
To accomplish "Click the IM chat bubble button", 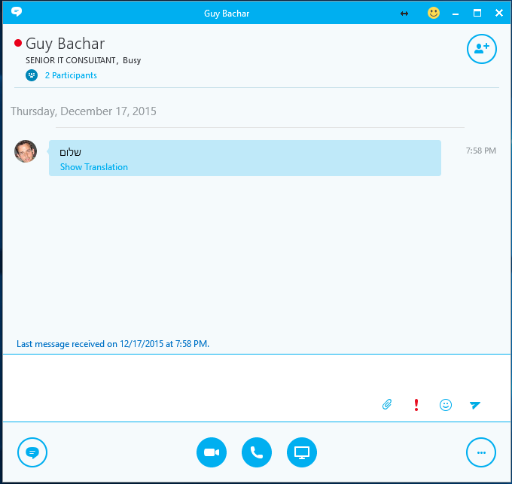I will (x=32, y=452).
